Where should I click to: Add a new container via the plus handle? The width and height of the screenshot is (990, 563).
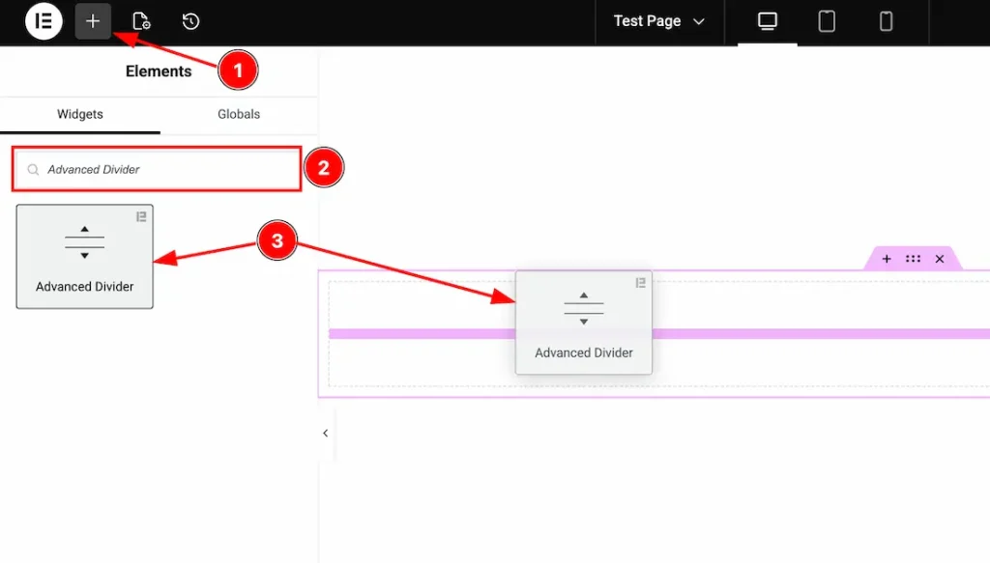(887, 258)
